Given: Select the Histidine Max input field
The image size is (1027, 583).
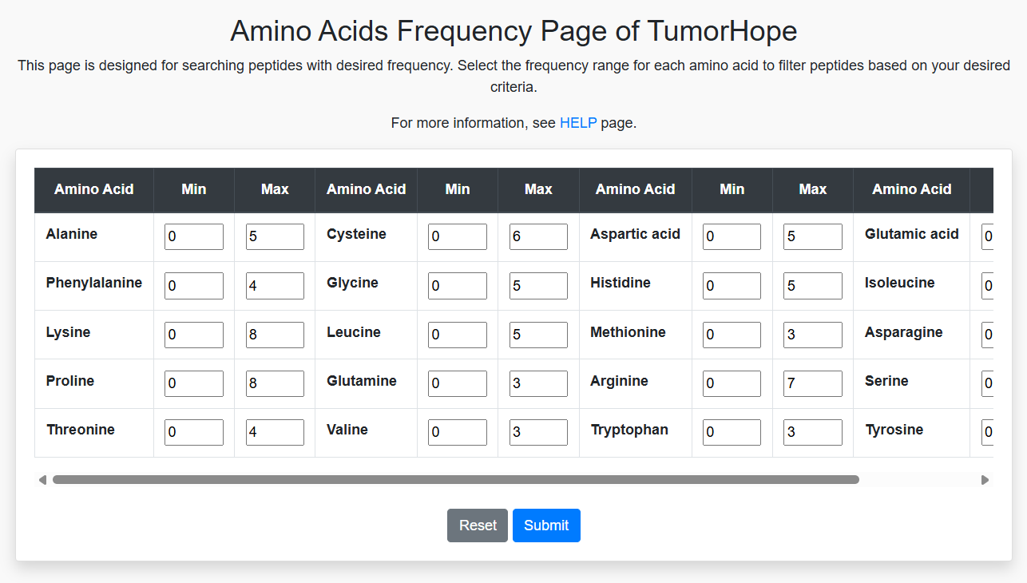Looking at the screenshot, I should click(x=812, y=285).
